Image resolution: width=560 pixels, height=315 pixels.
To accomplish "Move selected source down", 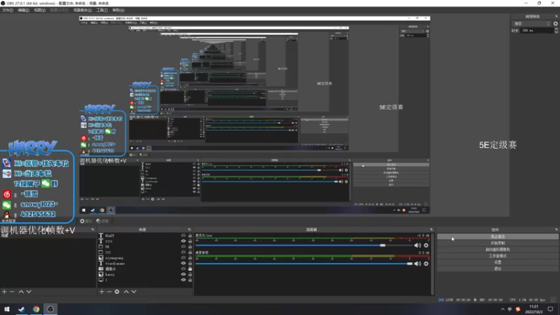I will coord(134,292).
